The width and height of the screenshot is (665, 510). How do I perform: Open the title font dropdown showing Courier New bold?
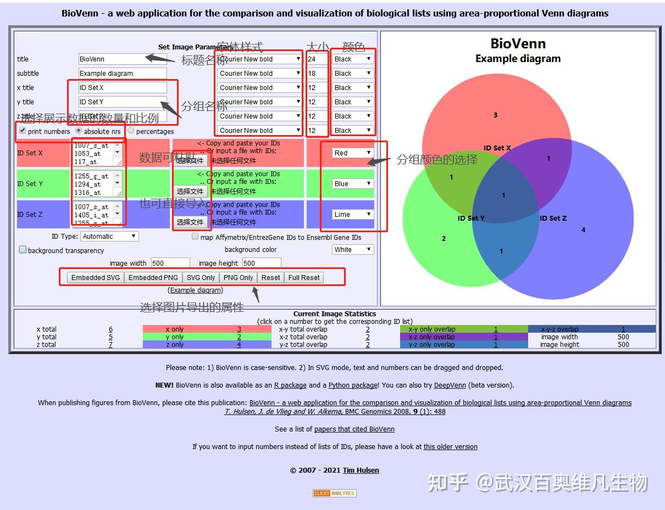pos(259,59)
